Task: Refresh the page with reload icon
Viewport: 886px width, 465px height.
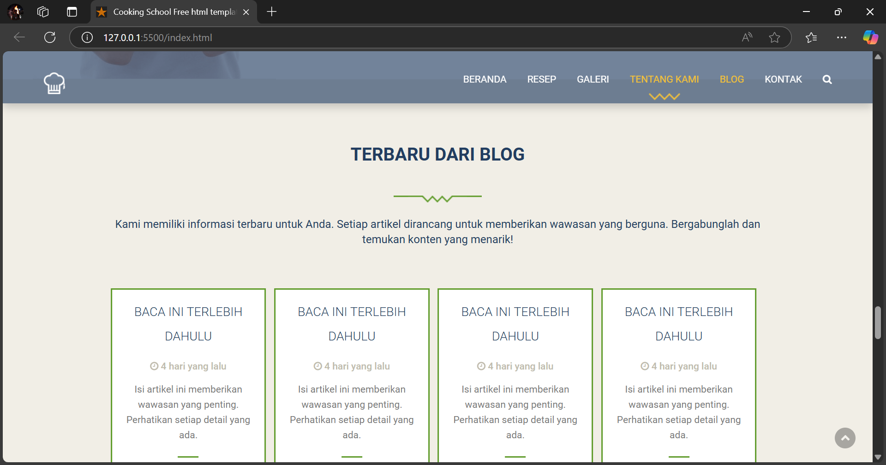Action: (x=50, y=37)
